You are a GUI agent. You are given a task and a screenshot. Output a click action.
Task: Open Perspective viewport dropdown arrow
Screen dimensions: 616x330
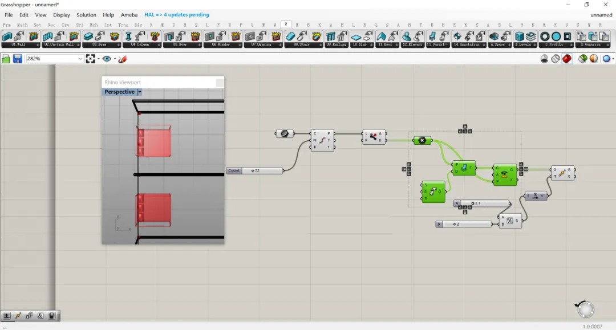[140, 92]
